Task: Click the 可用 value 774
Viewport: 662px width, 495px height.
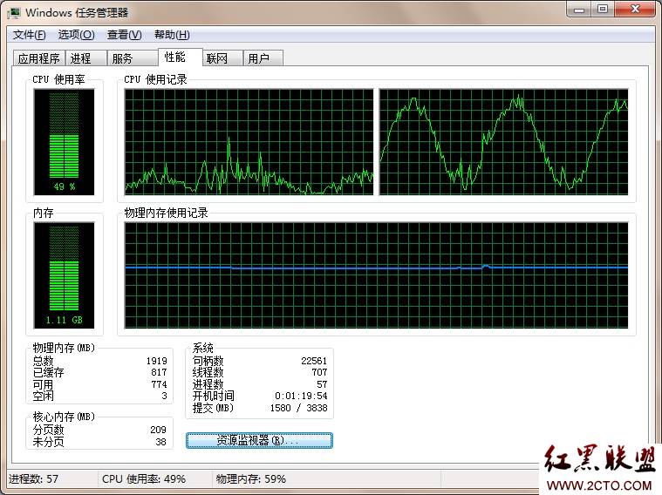Action: tap(159, 384)
